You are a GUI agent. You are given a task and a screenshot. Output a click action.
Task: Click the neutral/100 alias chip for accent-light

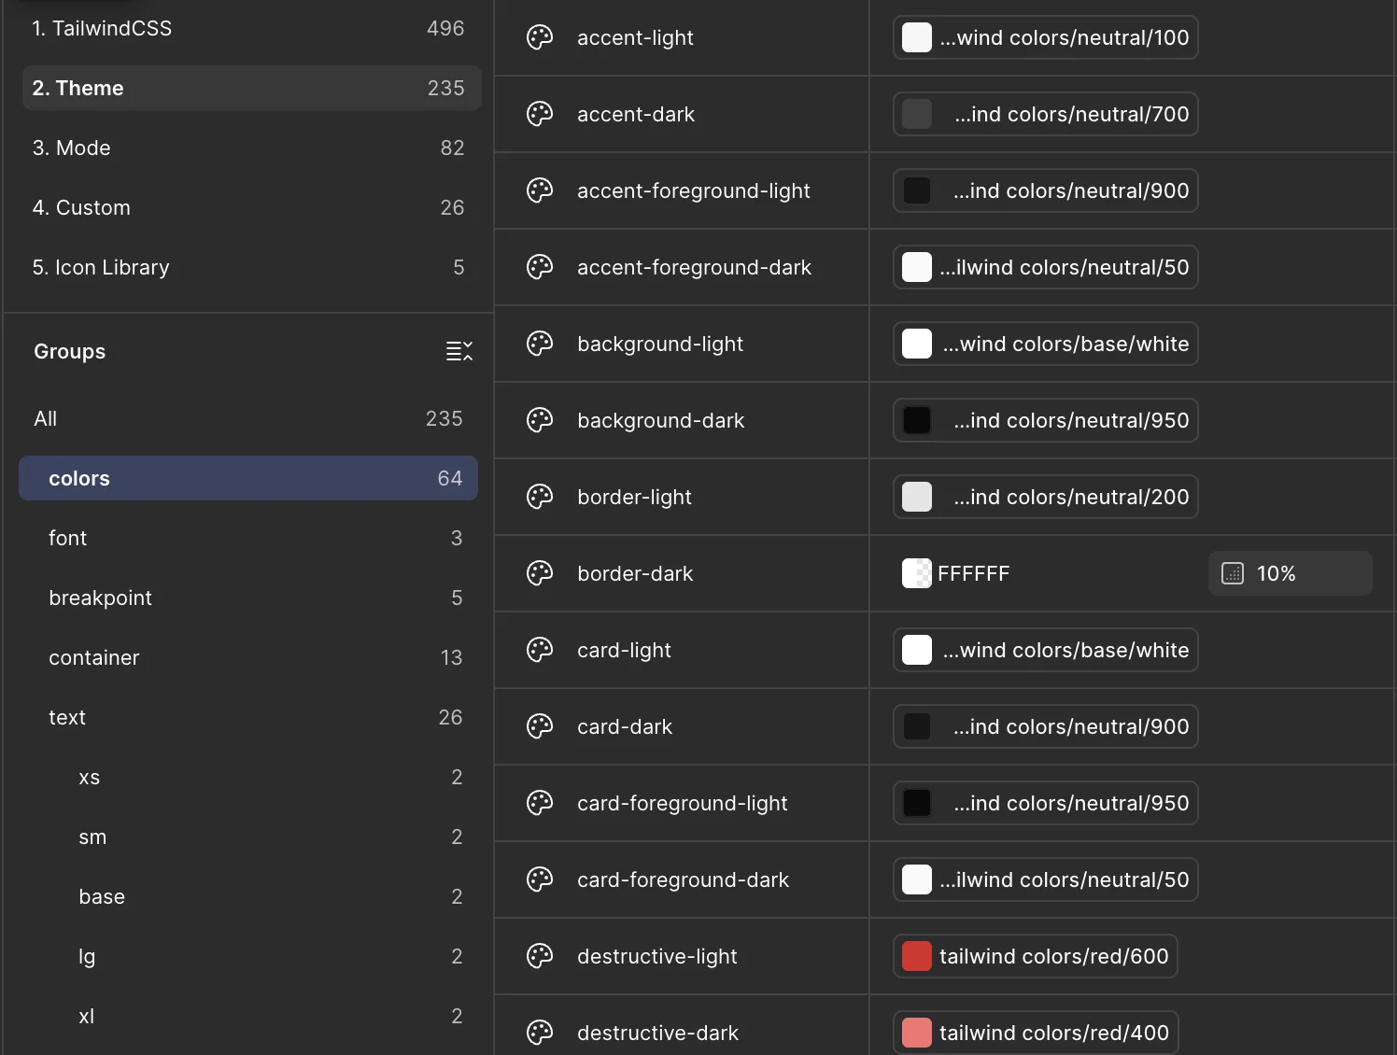pyautogui.click(x=1045, y=37)
